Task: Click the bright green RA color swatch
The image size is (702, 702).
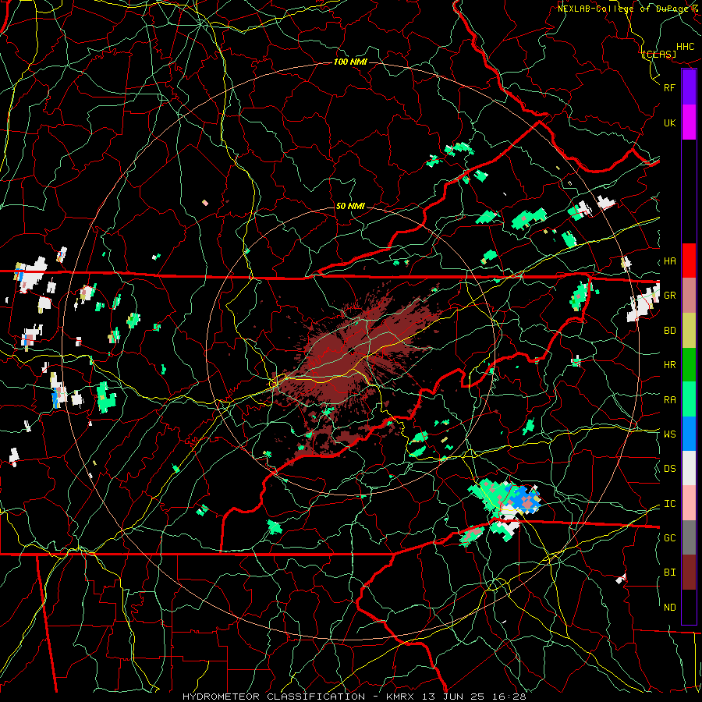Action: pyautogui.click(x=689, y=399)
